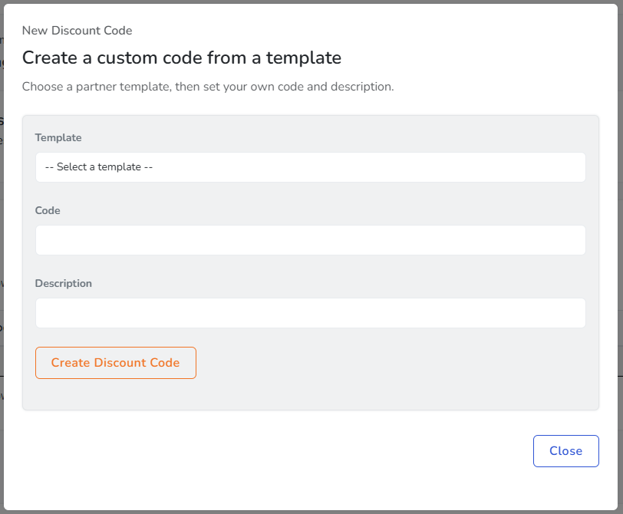Click the Description field label
623x514 pixels.
tap(64, 284)
